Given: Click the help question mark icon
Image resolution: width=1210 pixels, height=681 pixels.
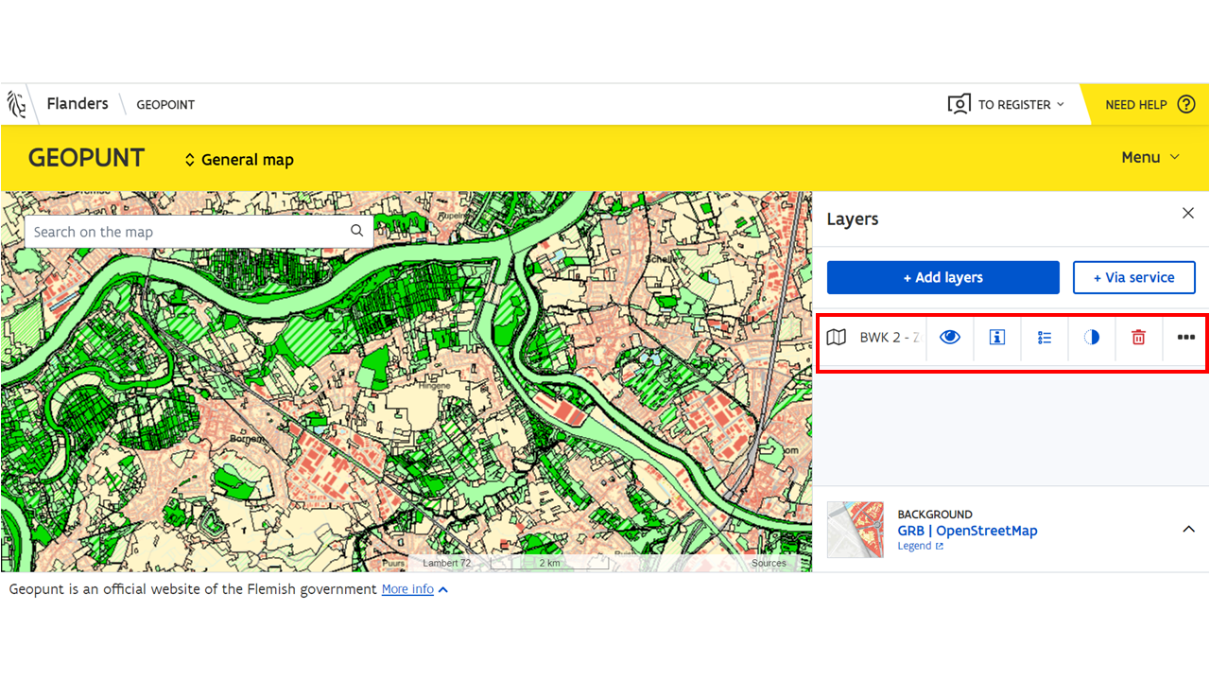Looking at the screenshot, I should coord(1186,104).
